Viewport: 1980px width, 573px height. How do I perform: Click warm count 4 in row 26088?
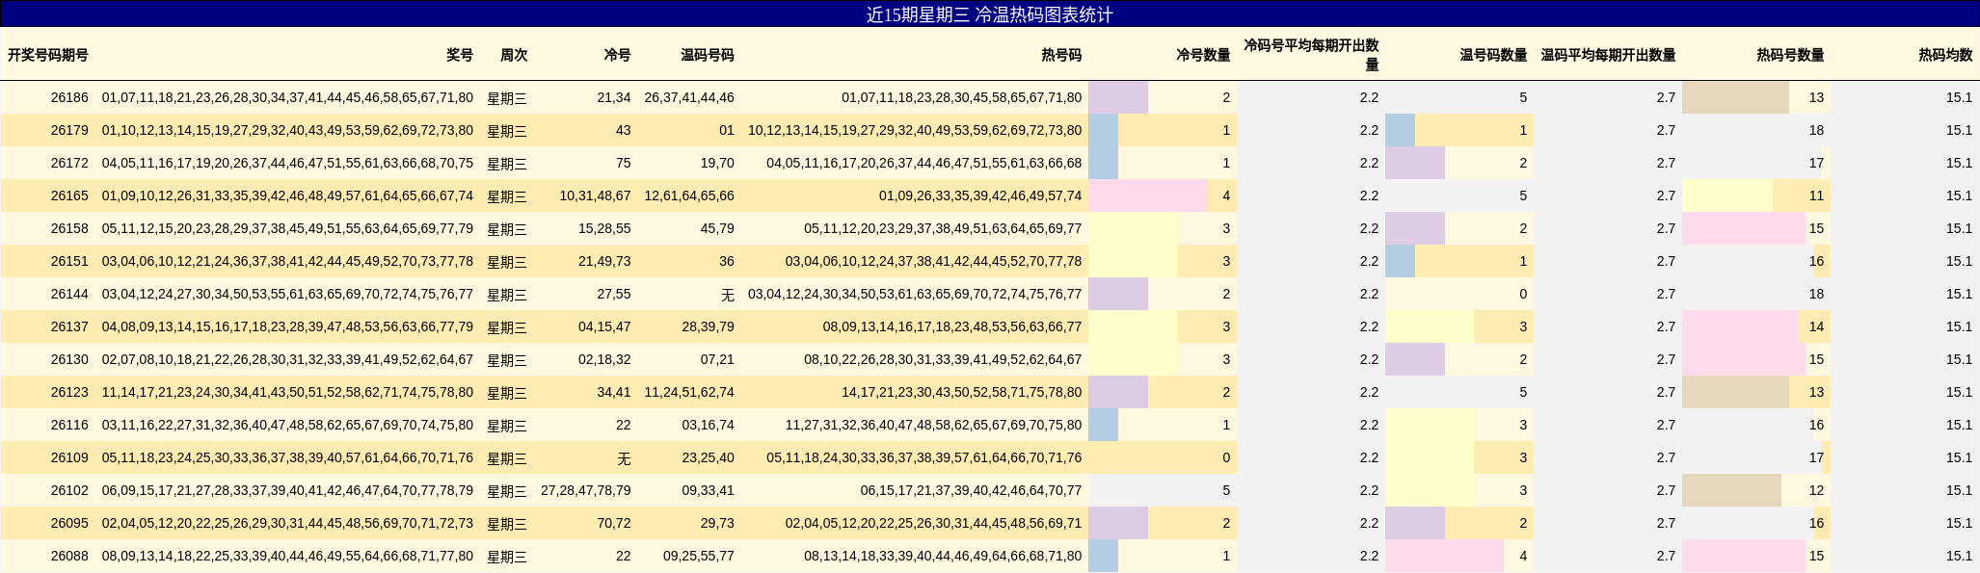1523,556
